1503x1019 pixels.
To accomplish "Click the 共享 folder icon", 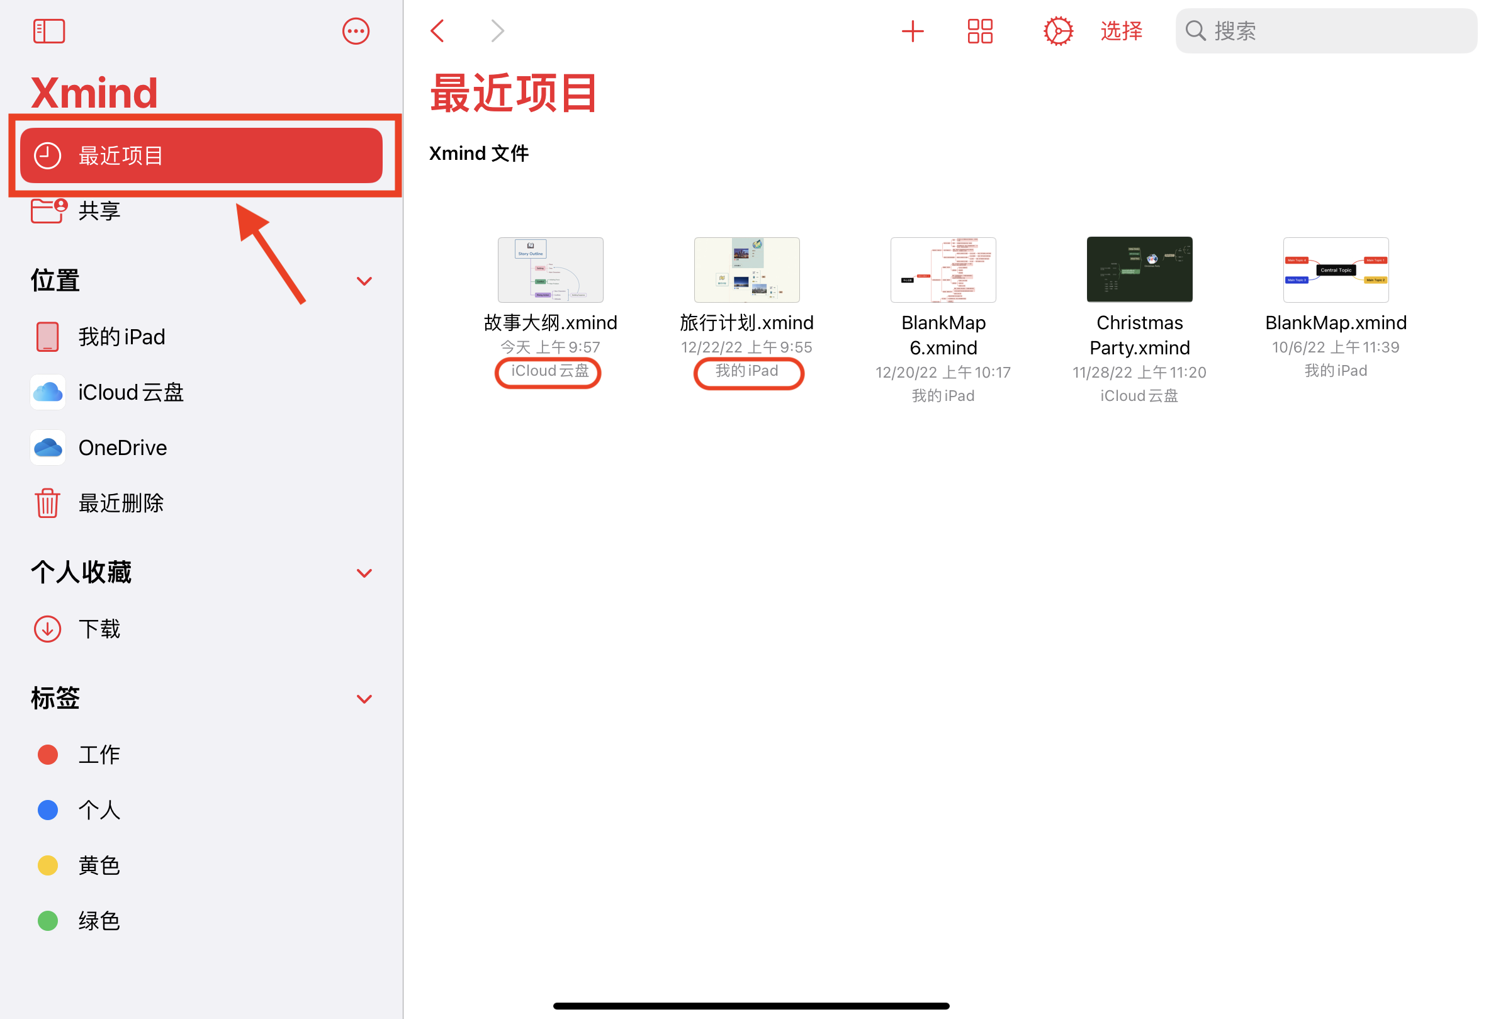I will 48,211.
